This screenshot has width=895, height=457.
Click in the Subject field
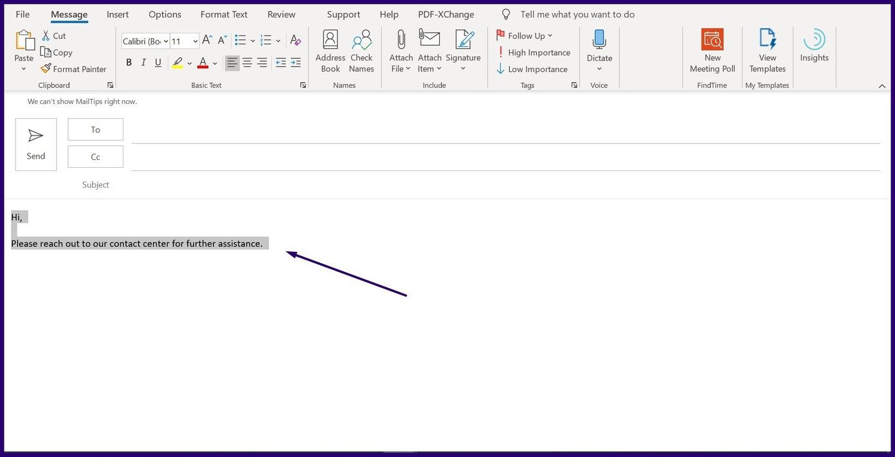click(506, 184)
